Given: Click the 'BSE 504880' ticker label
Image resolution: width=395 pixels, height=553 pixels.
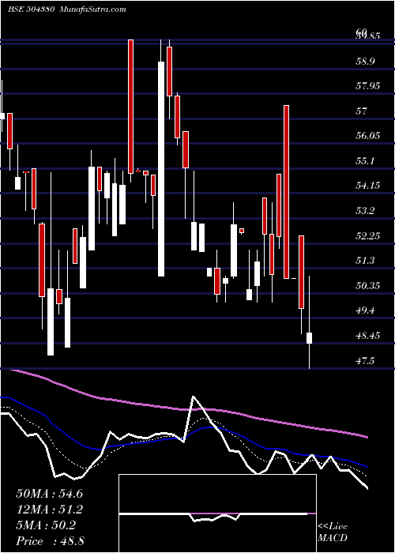Looking at the screenshot, I should (x=31, y=9).
